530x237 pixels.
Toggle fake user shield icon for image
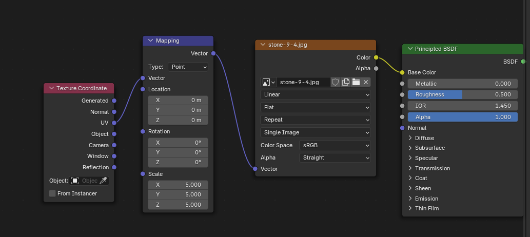point(335,82)
